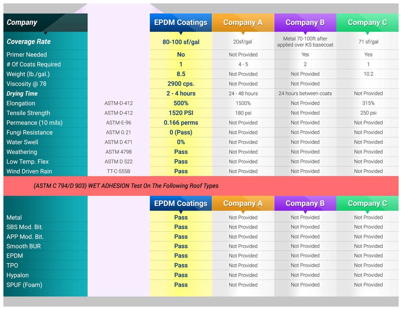Select the Weight (lb./gal.) label
402x310 pixels.
28,74
